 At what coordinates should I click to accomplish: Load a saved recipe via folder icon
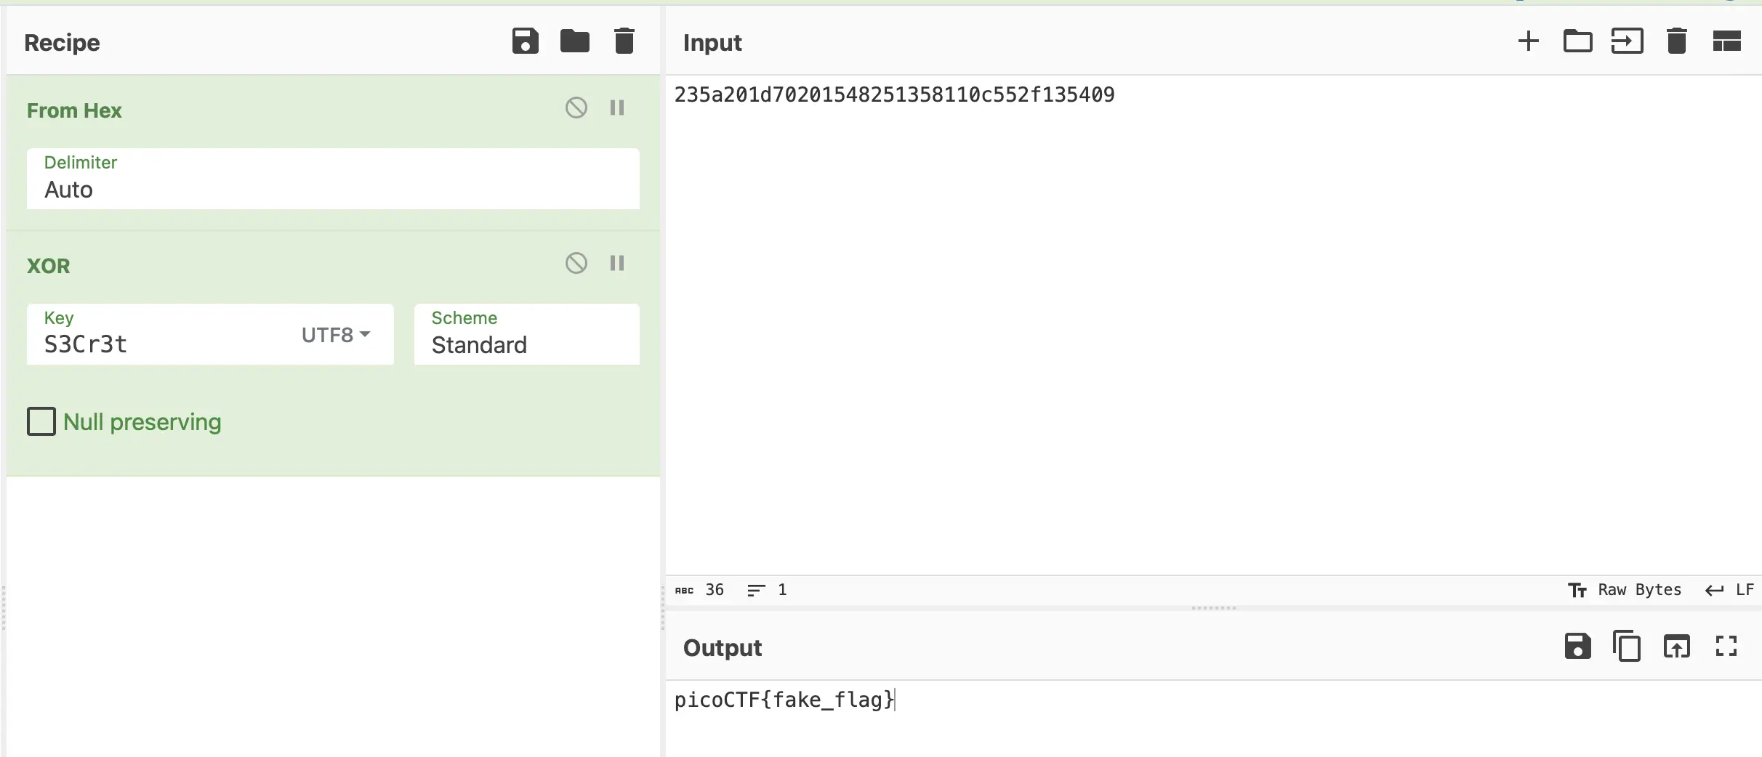point(574,41)
